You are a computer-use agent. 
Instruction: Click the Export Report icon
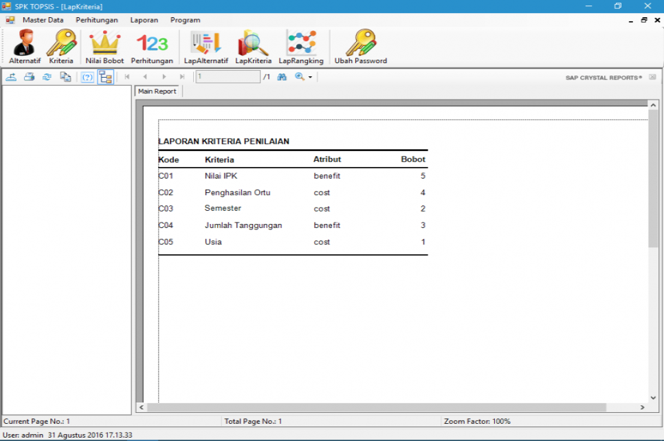12,77
